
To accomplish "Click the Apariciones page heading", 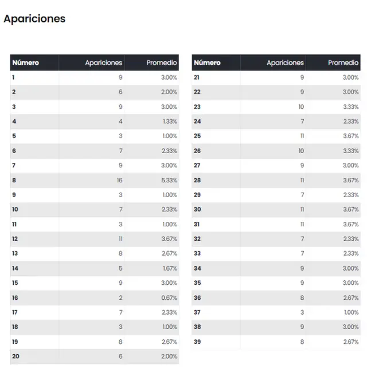I will pos(34,18).
